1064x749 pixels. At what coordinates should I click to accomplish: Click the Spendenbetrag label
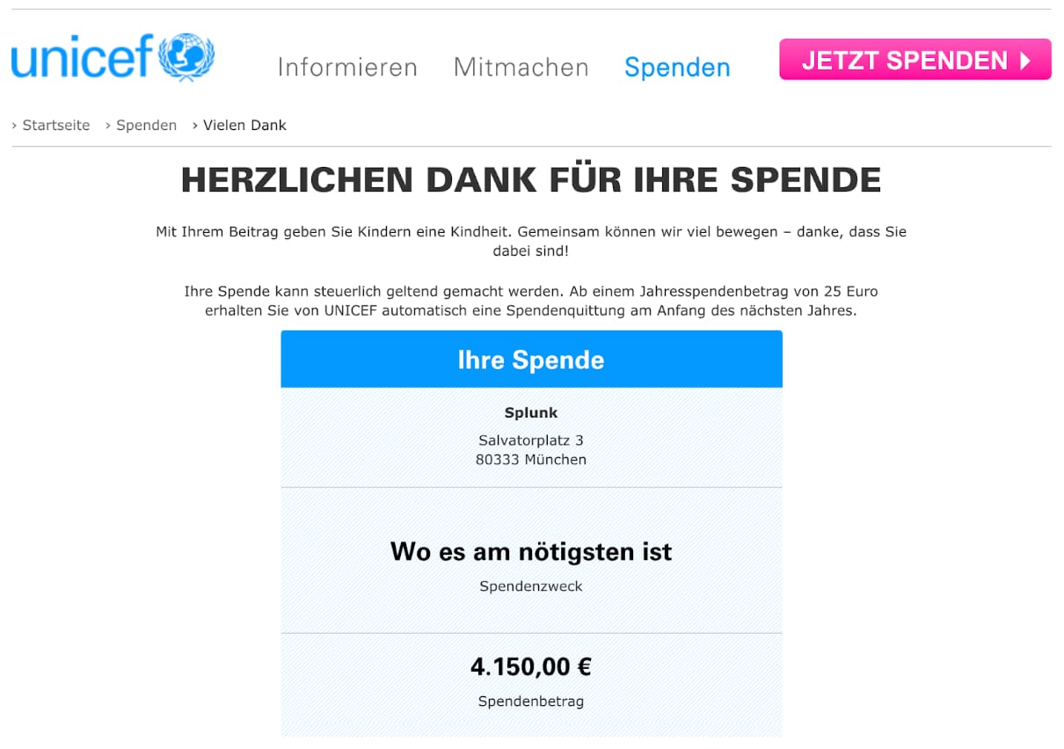tap(531, 702)
